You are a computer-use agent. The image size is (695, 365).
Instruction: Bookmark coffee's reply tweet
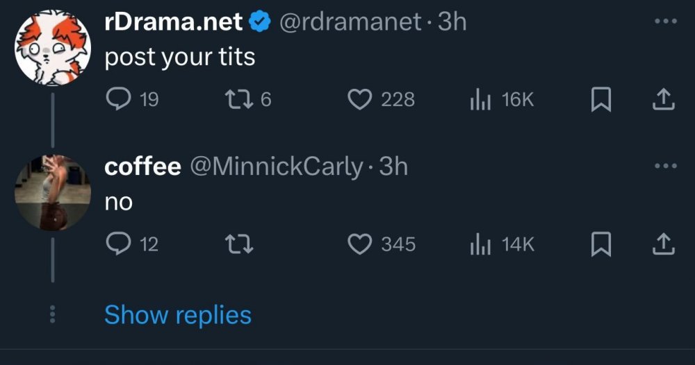[x=599, y=244]
